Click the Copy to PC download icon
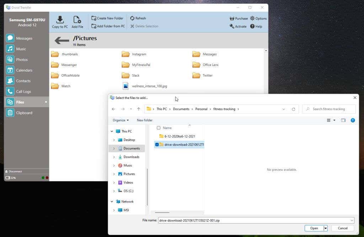This screenshot has width=364, height=237. 60,20
